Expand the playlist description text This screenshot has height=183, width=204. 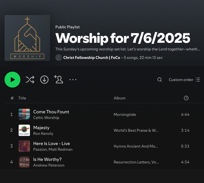click(x=128, y=49)
